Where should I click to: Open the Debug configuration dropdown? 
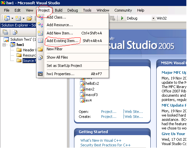coord(153,18)
